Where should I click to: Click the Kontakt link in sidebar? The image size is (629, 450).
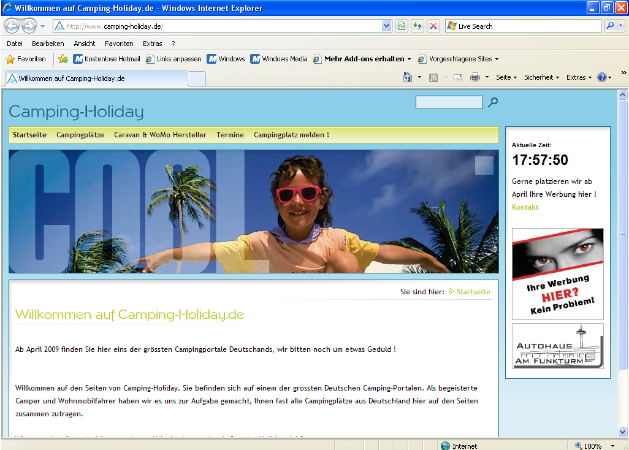point(525,207)
